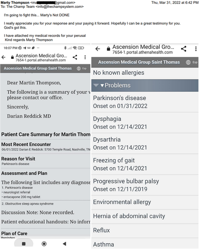Click entacapone 200 mg tablet line

click(x=21, y=197)
